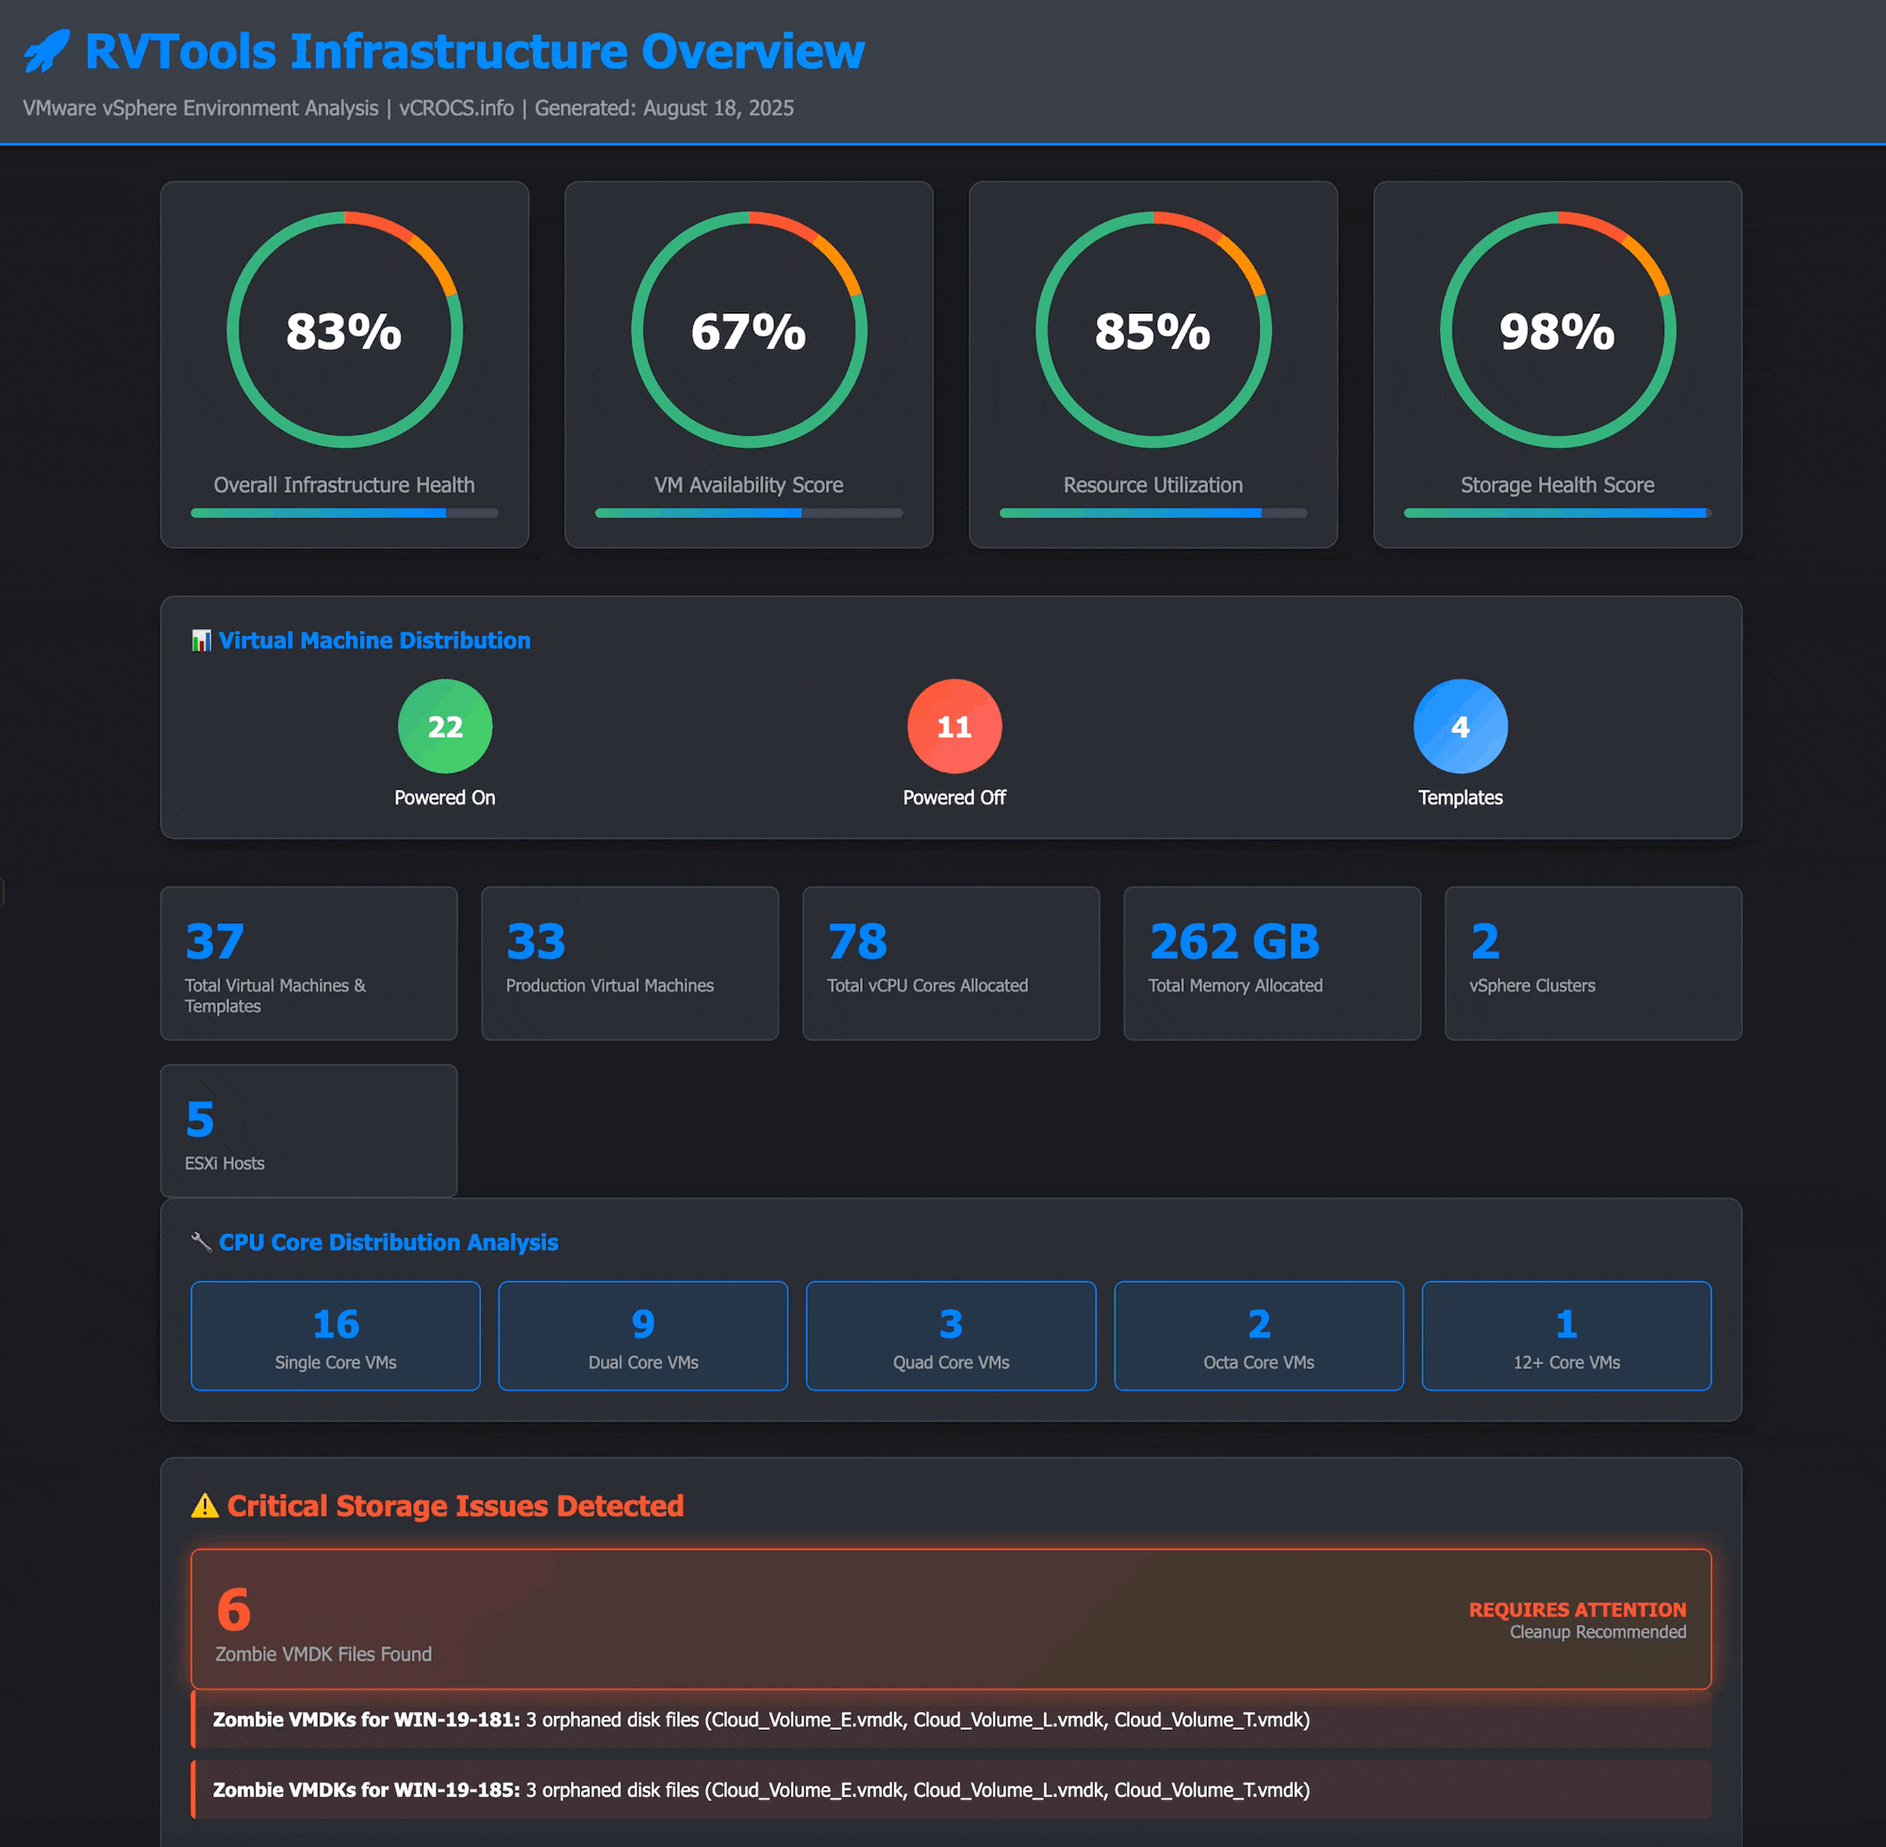Click the 5 ESXi Hosts card
This screenshot has height=1847, width=1886.
pyautogui.click(x=308, y=1131)
